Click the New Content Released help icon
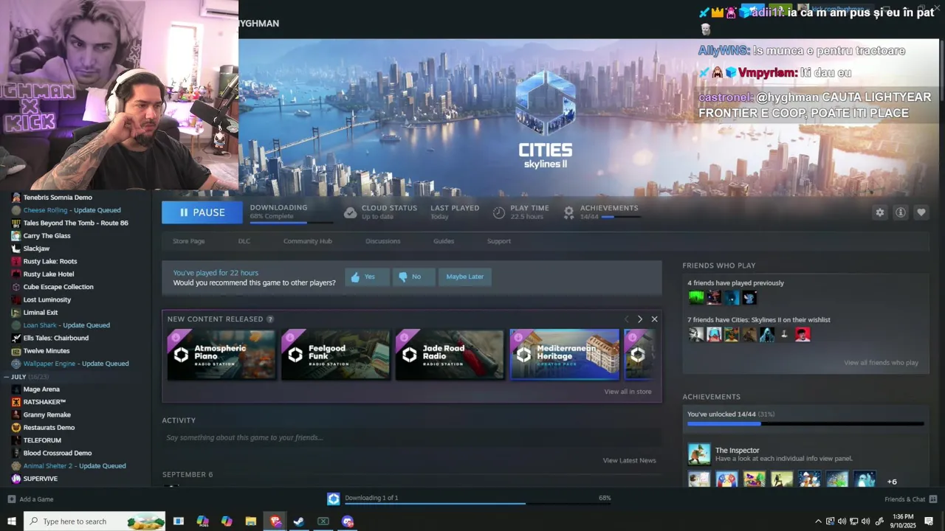Viewport: 945px width, 531px height. point(270,319)
